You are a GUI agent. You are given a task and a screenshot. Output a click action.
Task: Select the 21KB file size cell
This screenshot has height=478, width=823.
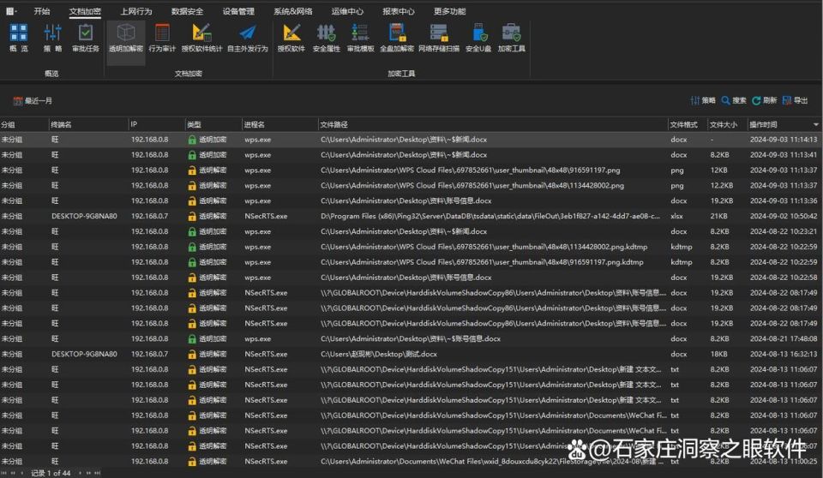point(718,216)
